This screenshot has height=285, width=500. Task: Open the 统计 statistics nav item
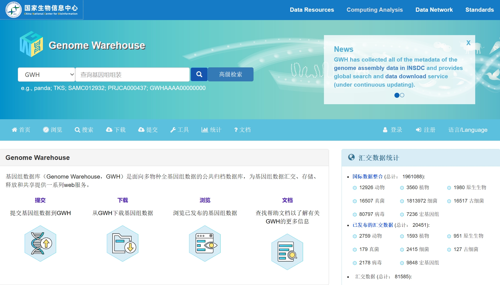point(211,130)
